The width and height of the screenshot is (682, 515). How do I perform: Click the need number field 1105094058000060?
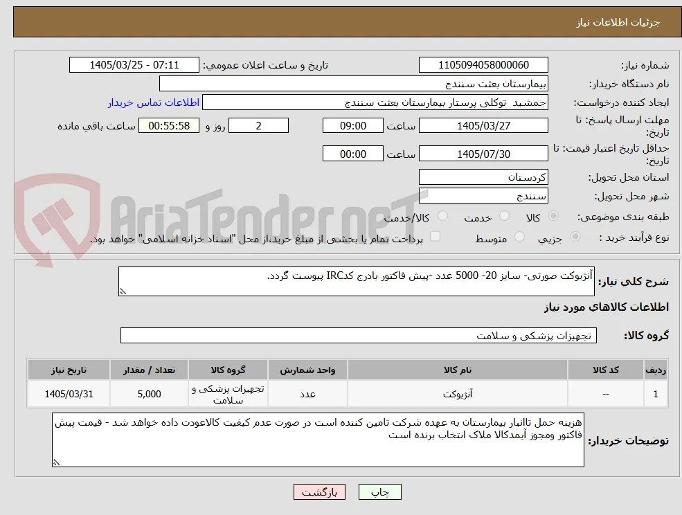tap(483, 65)
